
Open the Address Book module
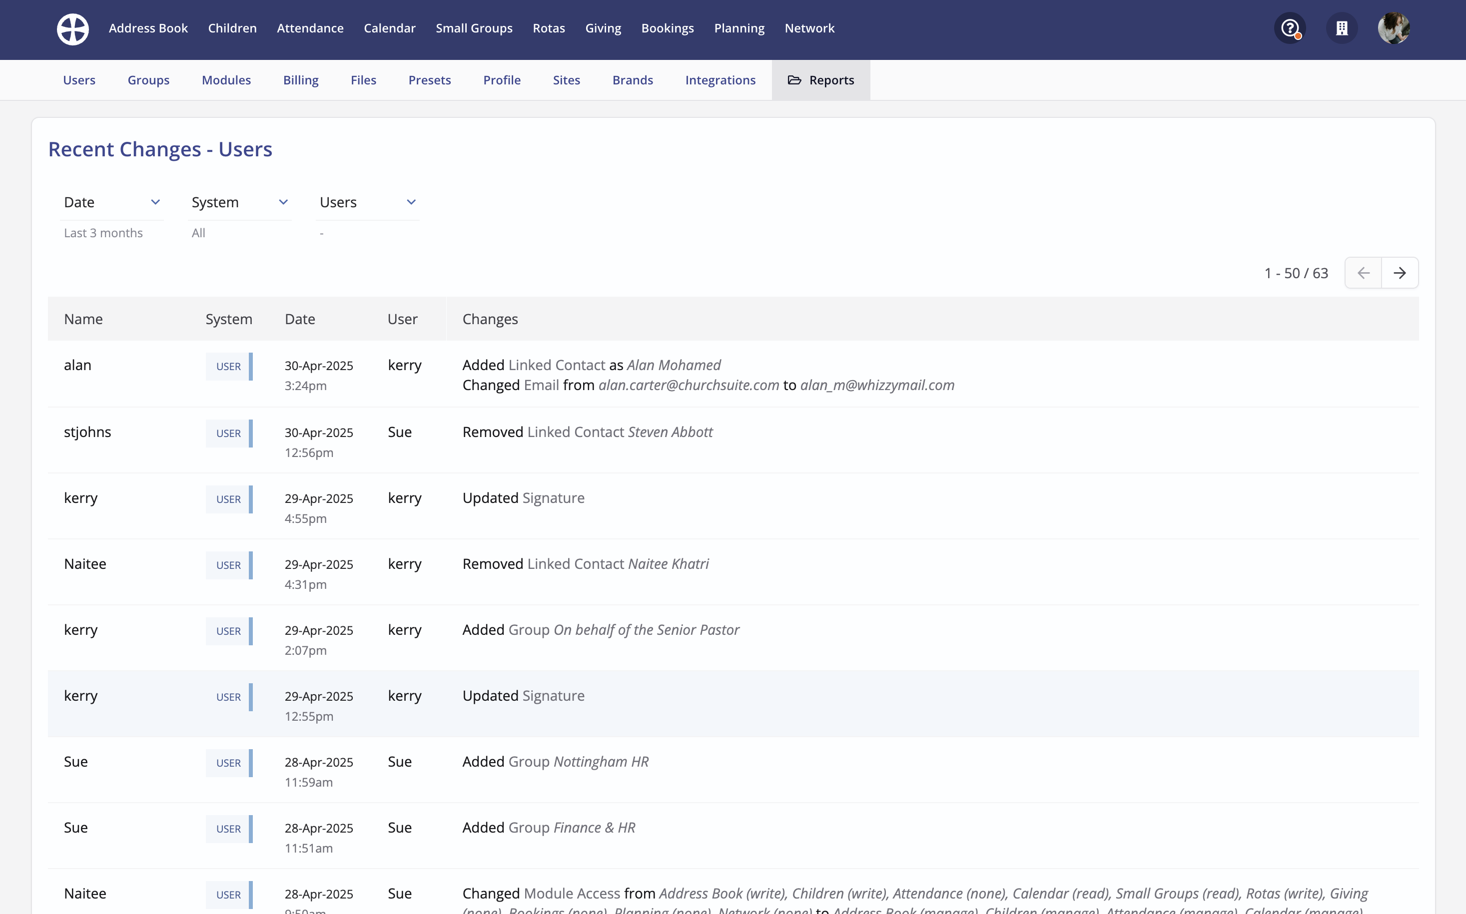coord(148,28)
